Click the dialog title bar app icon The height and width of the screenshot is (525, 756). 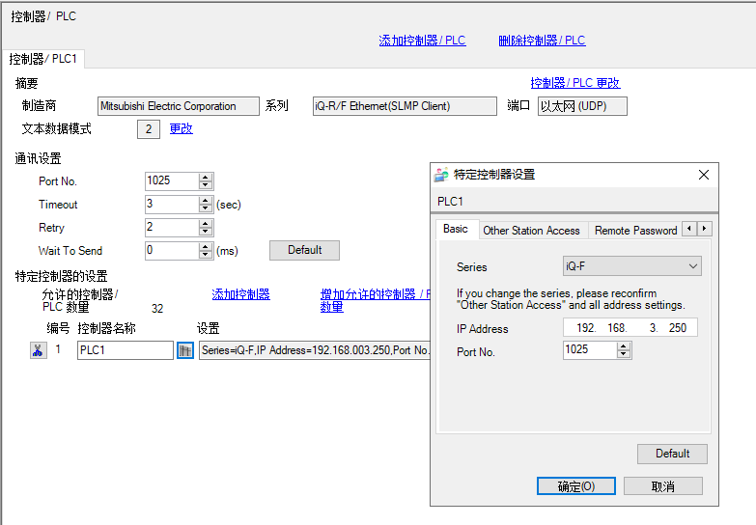[x=441, y=175]
